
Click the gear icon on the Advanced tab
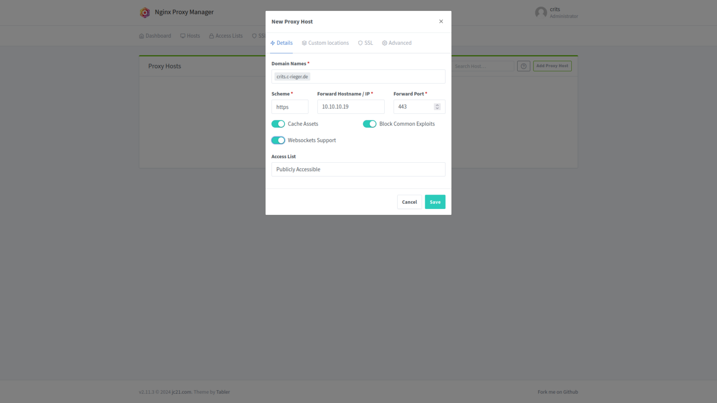[x=384, y=42]
